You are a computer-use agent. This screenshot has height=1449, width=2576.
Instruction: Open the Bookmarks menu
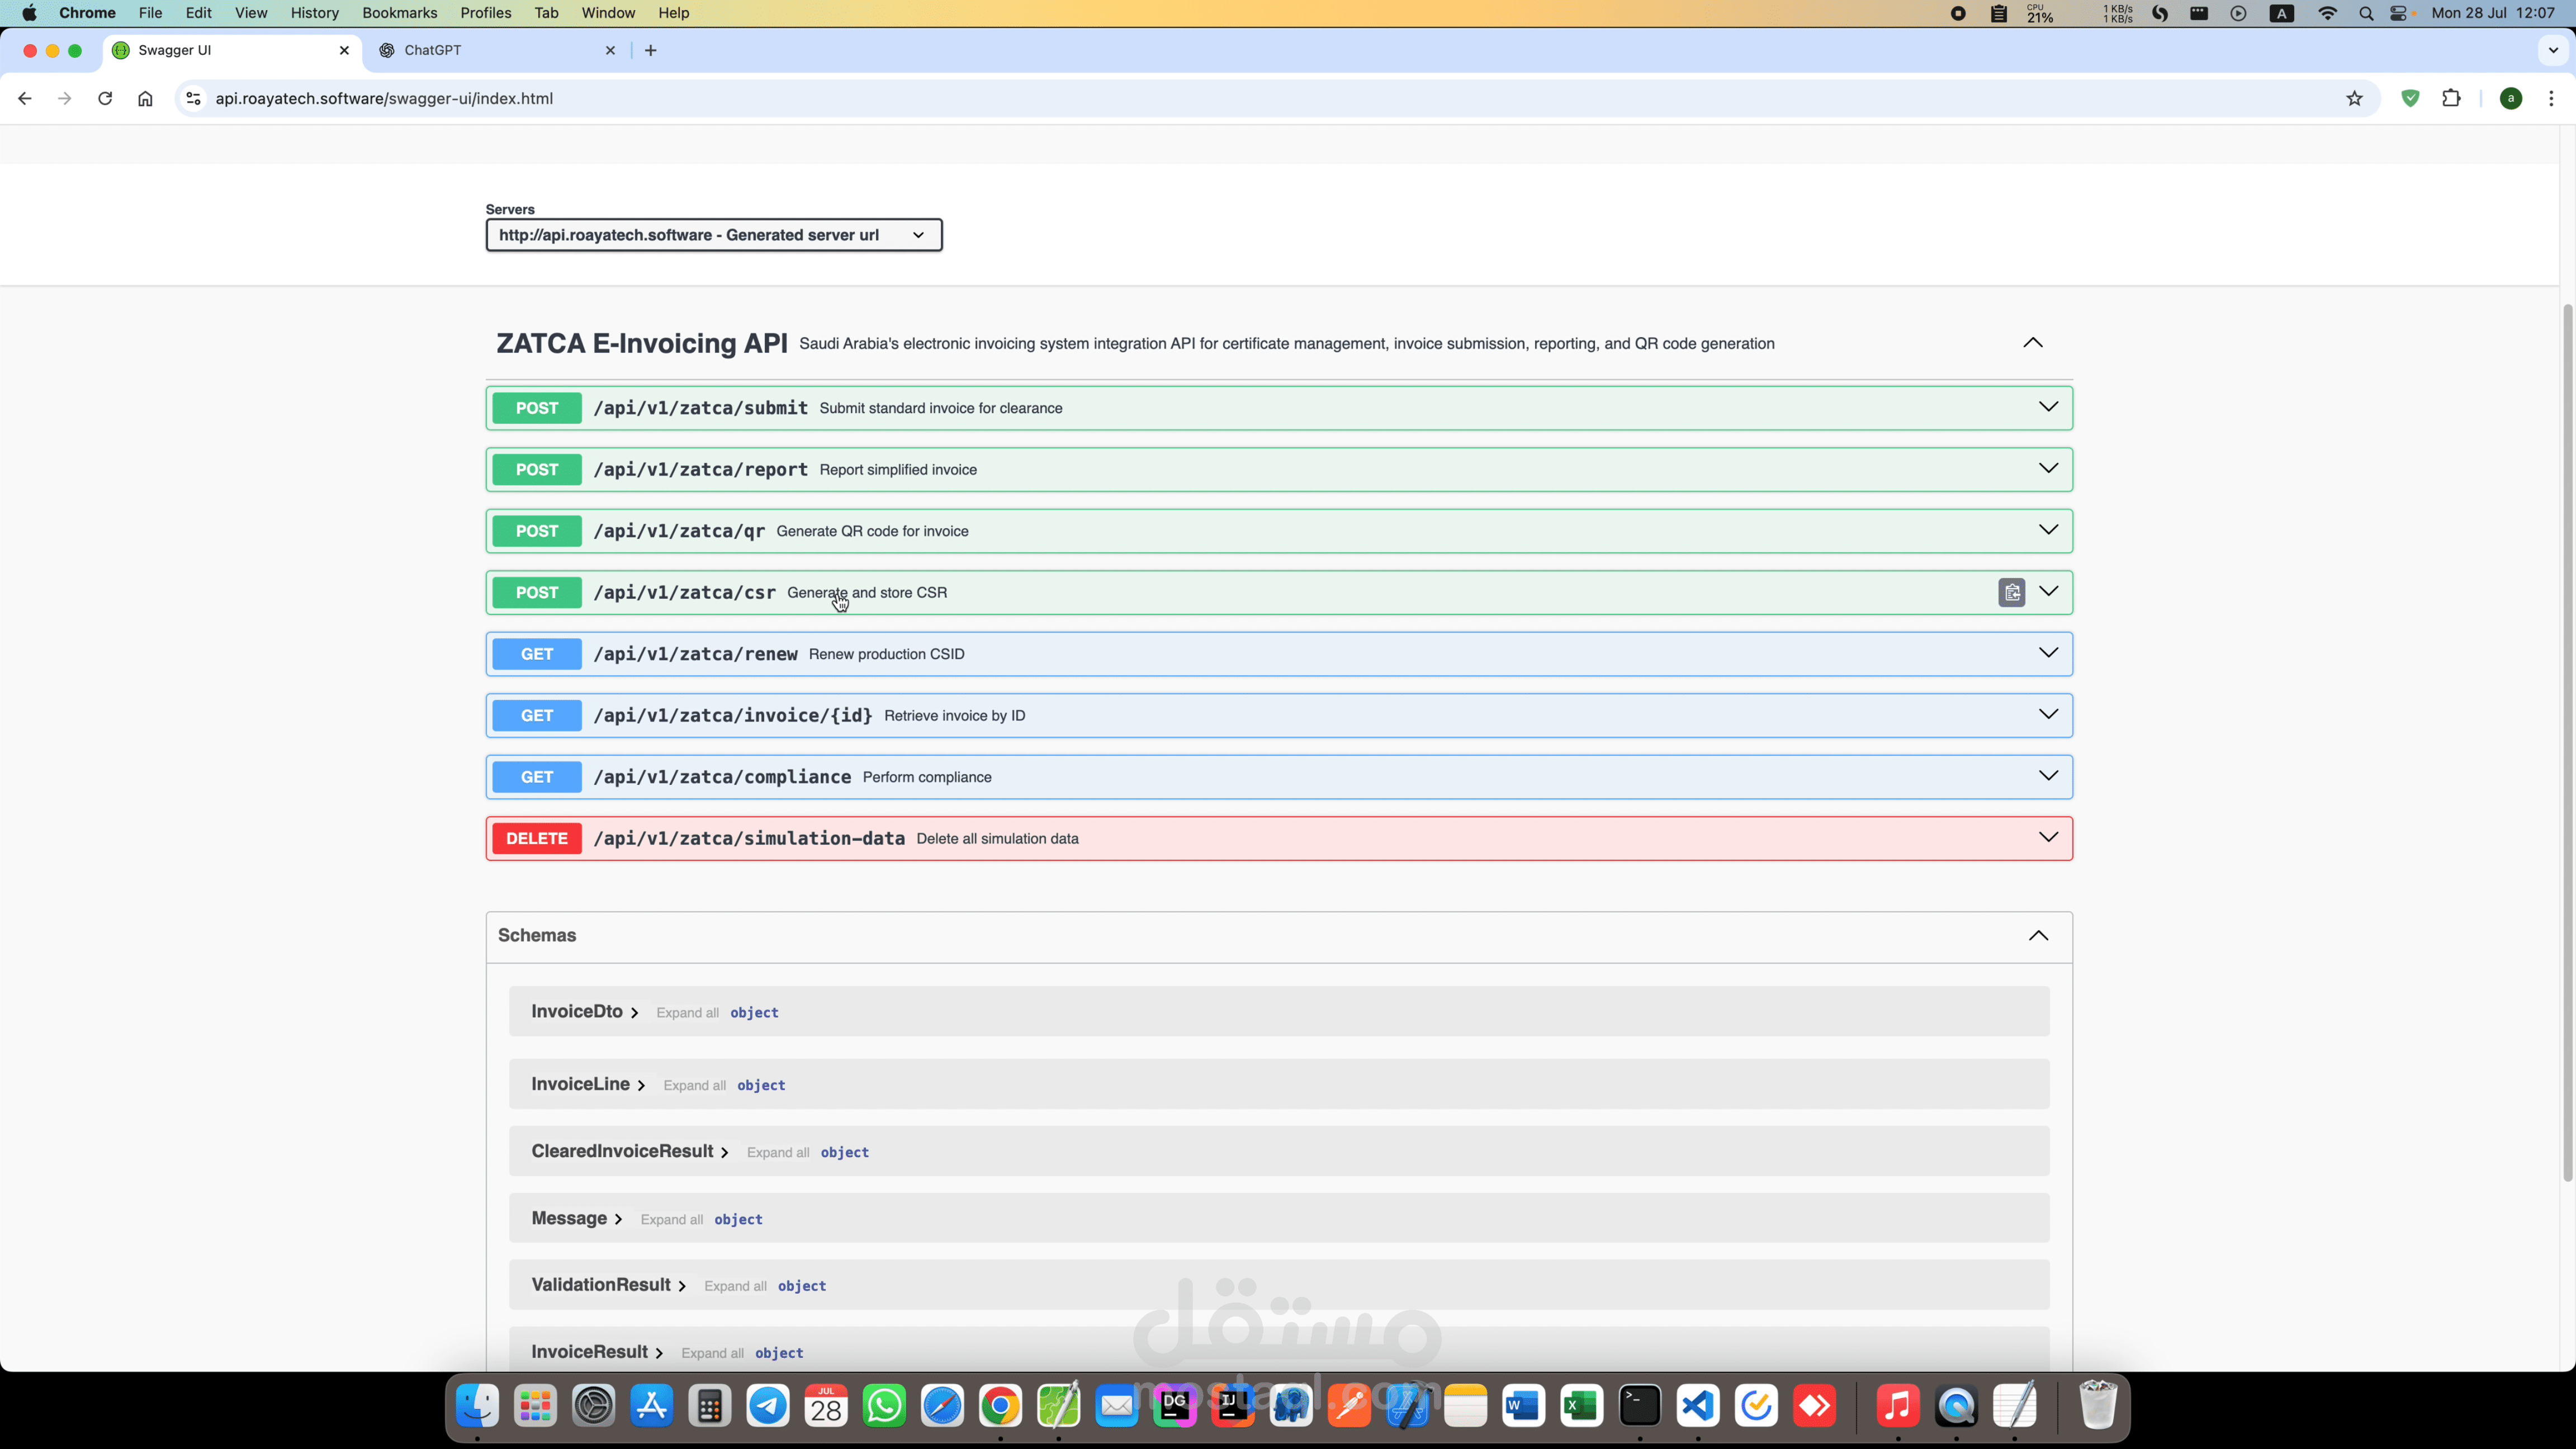point(399,13)
